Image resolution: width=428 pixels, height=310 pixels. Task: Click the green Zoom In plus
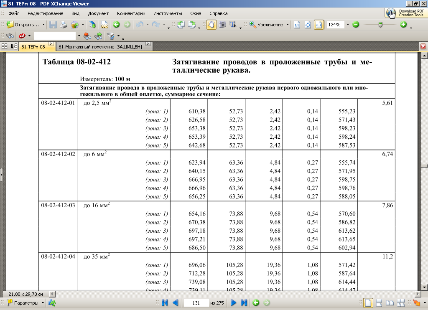[403, 25]
